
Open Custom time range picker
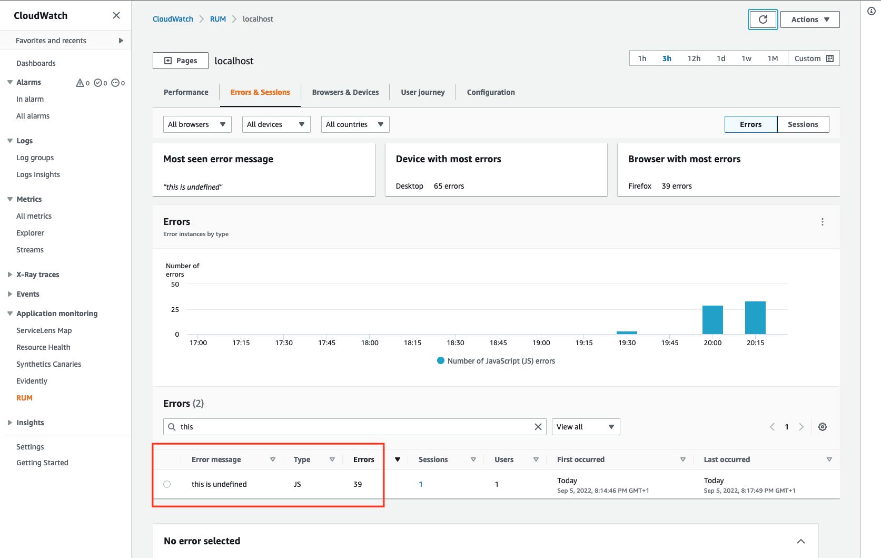click(x=814, y=58)
